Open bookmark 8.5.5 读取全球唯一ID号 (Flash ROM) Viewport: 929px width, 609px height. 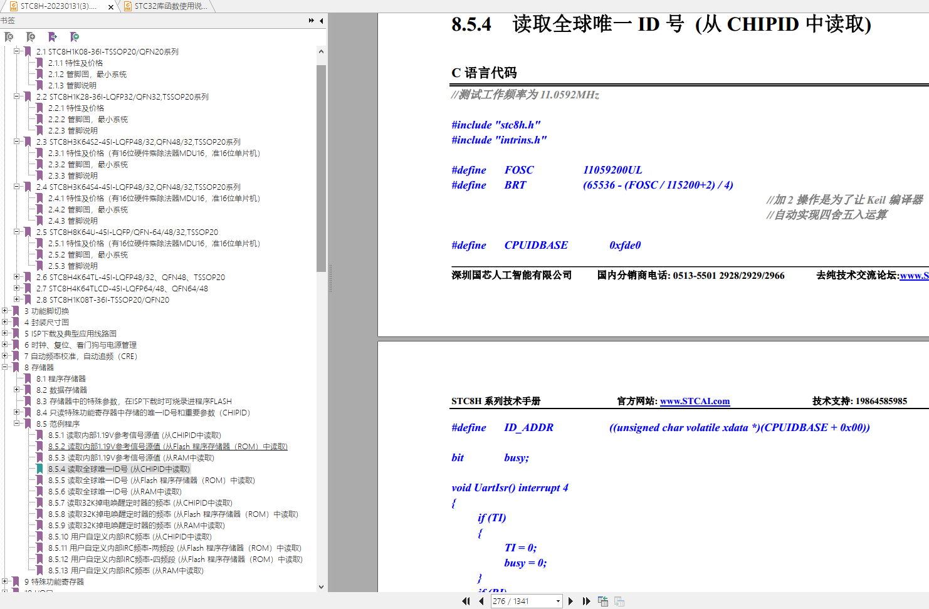click(152, 480)
